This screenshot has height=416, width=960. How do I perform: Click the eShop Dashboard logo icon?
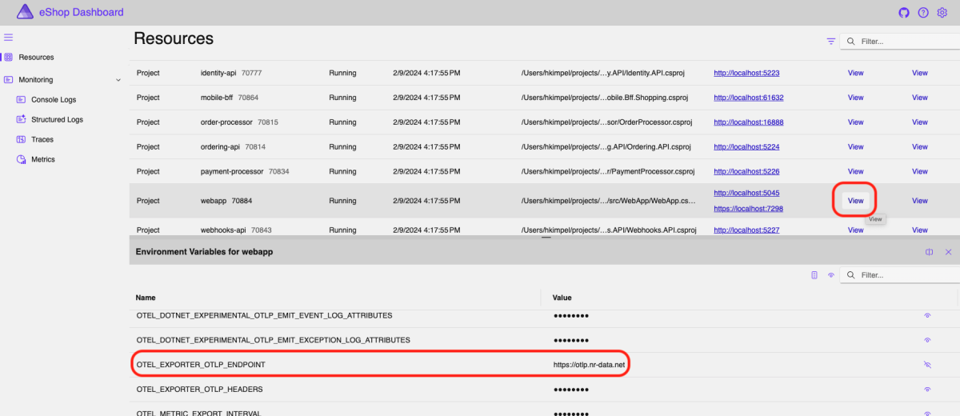(25, 12)
